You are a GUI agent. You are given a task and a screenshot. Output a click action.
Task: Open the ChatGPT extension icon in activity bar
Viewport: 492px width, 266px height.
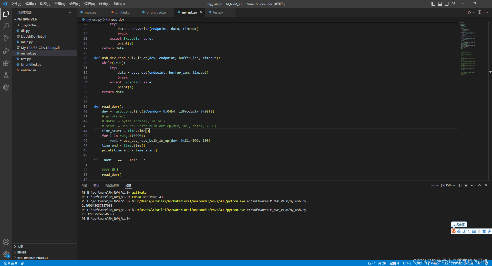point(6,87)
